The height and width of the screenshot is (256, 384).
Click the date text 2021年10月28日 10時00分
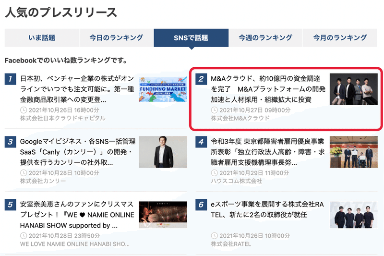click(64, 173)
